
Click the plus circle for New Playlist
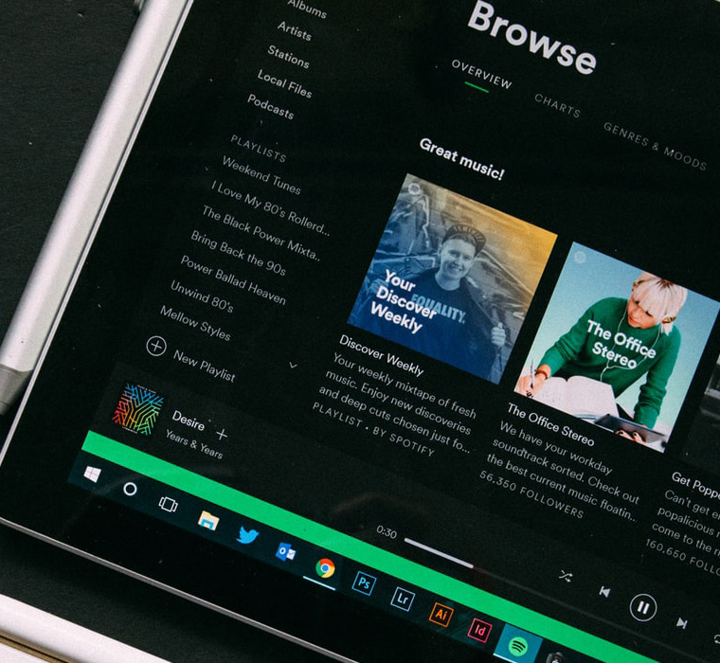[156, 346]
